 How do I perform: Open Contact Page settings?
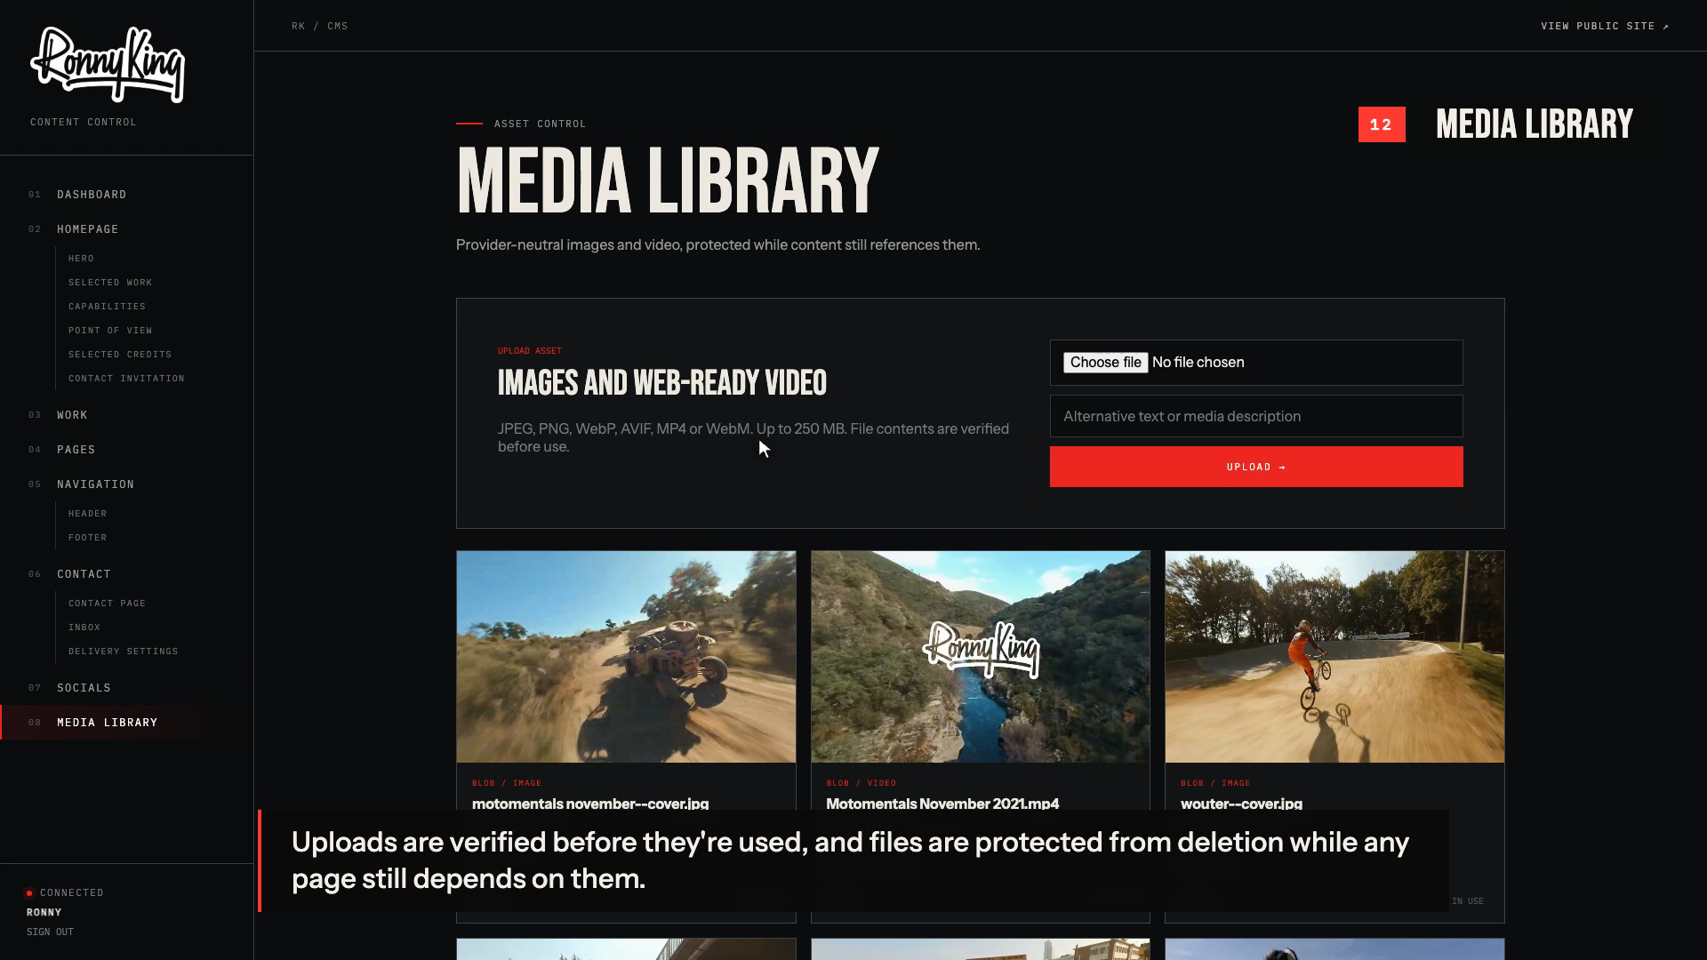click(107, 604)
